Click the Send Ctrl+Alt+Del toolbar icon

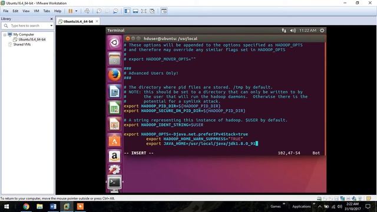click(87, 11)
